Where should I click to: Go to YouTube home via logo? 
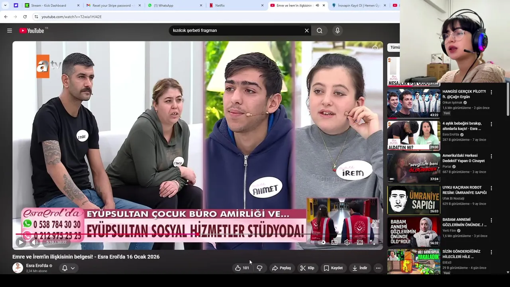pyautogui.click(x=31, y=31)
